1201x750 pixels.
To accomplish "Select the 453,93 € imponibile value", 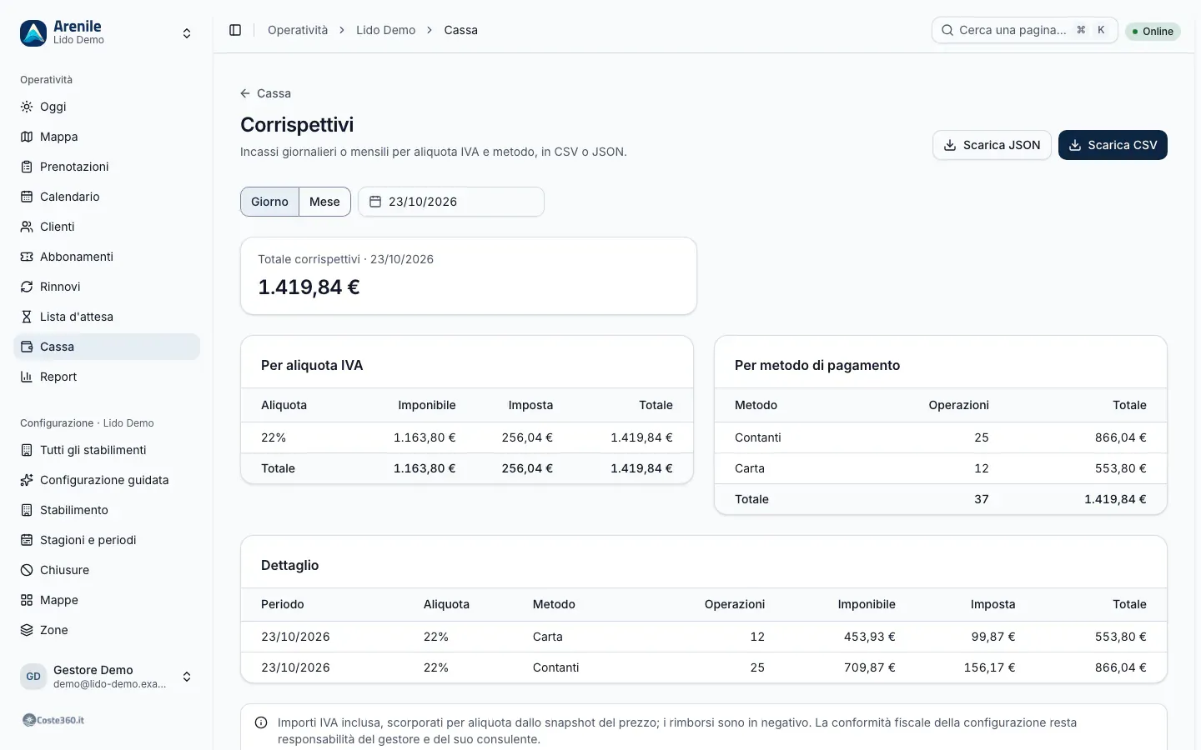I will pyautogui.click(x=869, y=637).
